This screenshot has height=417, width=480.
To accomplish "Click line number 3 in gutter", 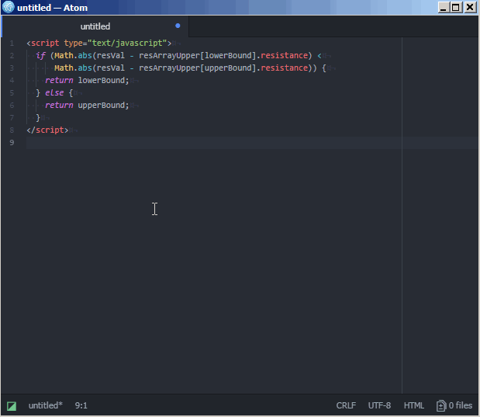I will coord(12,68).
